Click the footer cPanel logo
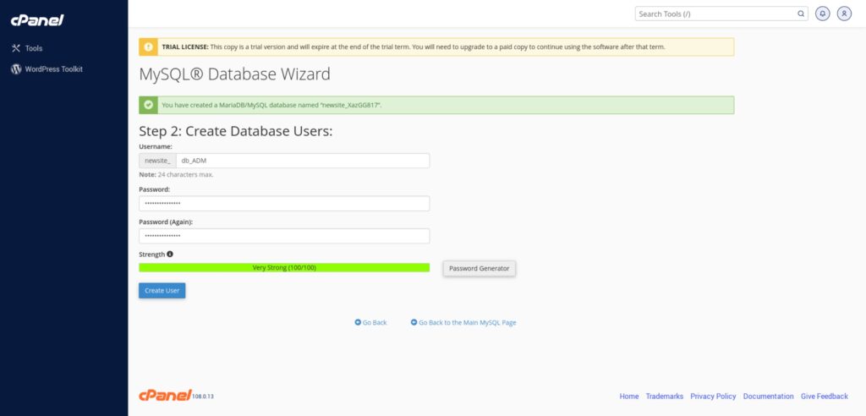The image size is (866, 416). [x=165, y=395]
